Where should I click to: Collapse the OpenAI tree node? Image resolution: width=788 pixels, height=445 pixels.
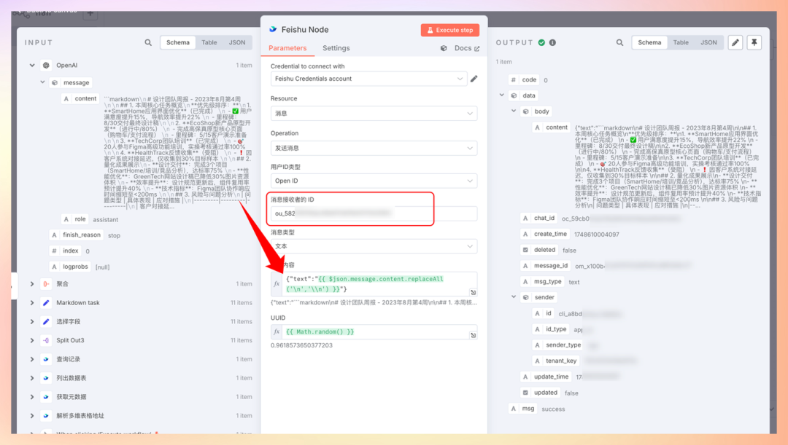click(32, 66)
